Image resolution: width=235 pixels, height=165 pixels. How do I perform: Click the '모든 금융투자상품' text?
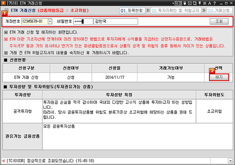pos(59,126)
